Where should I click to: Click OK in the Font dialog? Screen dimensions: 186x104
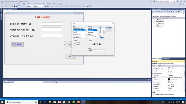click(x=109, y=28)
